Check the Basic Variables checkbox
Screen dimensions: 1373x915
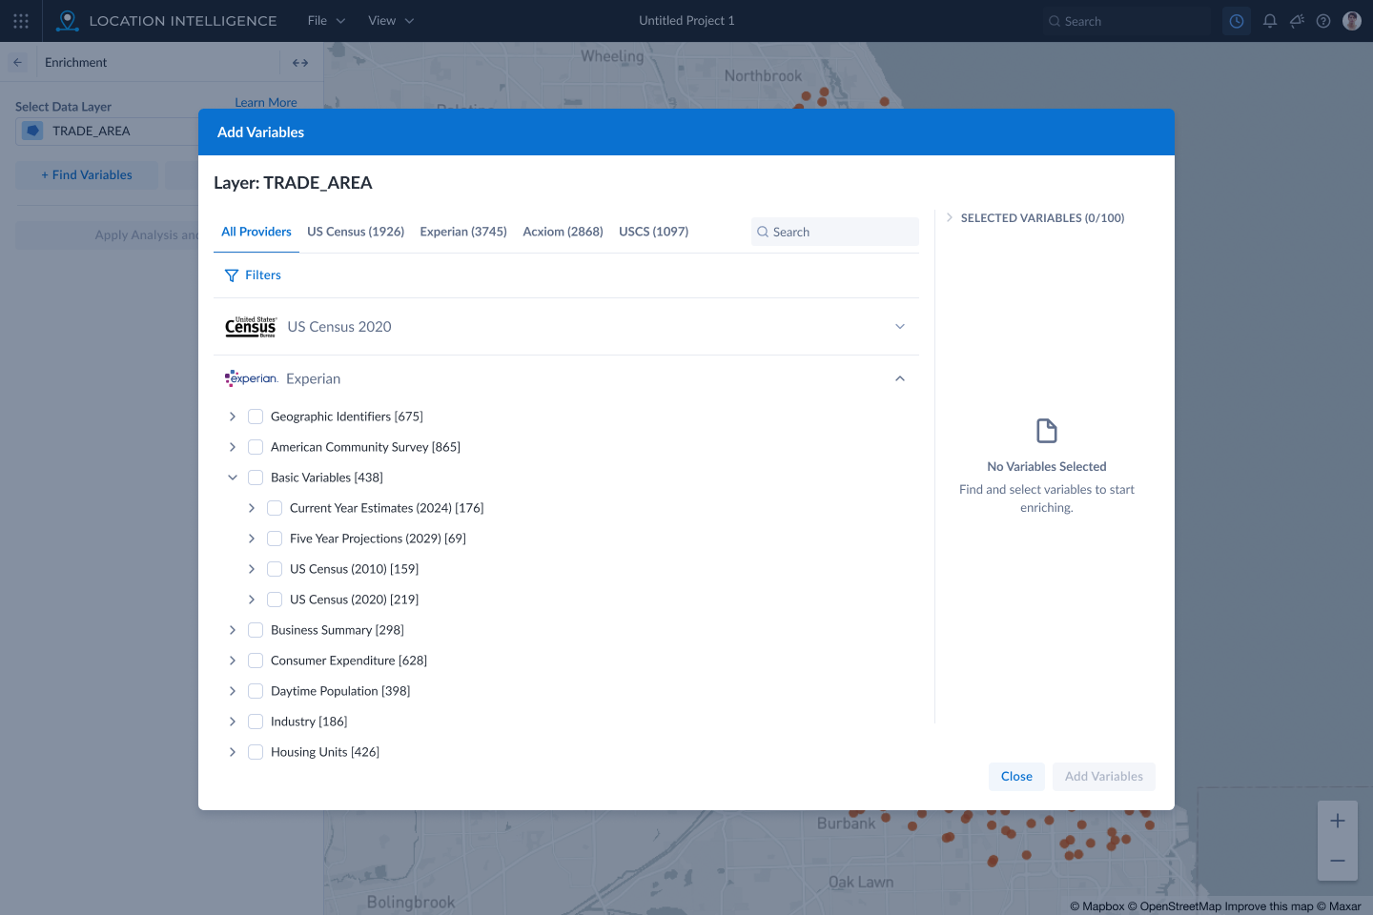pyautogui.click(x=255, y=477)
